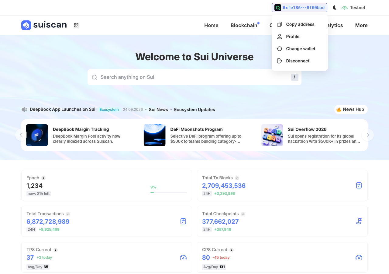Click the Suiscan droplet logo icon
The image size is (389, 274).
point(26,25)
